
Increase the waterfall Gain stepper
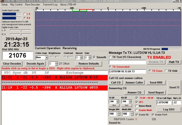(x=90, y=57)
